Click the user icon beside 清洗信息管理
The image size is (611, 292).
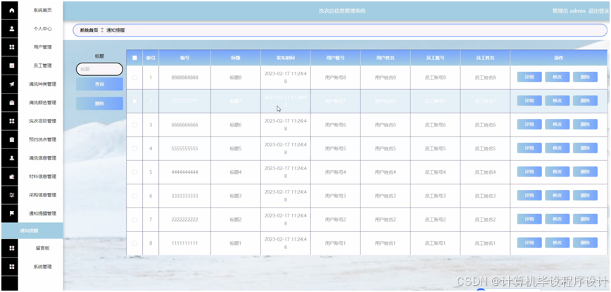(x=12, y=158)
